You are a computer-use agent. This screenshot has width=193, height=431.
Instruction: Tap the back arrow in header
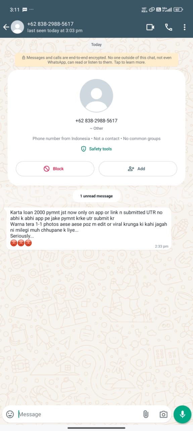(6, 27)
